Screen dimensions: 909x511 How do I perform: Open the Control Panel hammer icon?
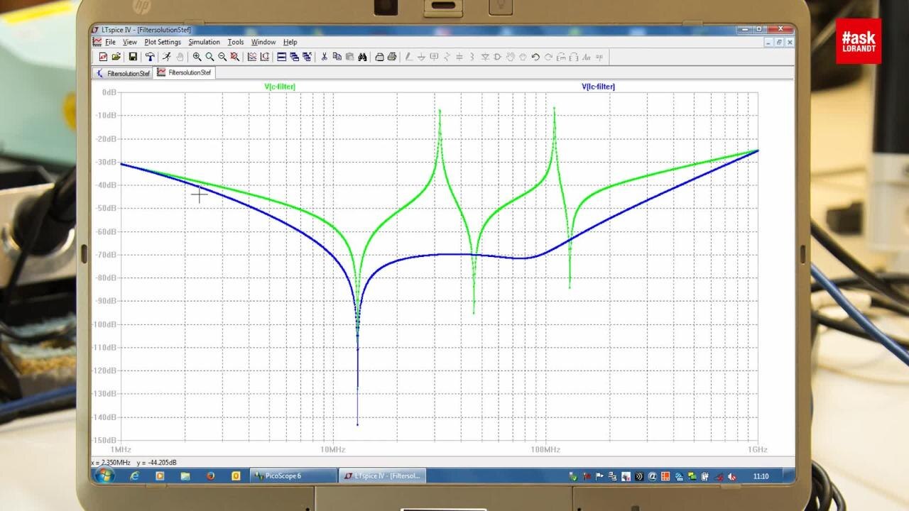click(x=150, y=57)
